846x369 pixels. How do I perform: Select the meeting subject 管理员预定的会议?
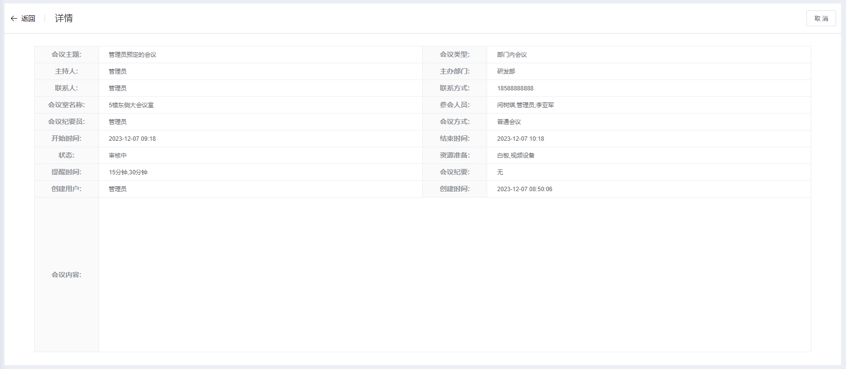click(x=132, y=55)
